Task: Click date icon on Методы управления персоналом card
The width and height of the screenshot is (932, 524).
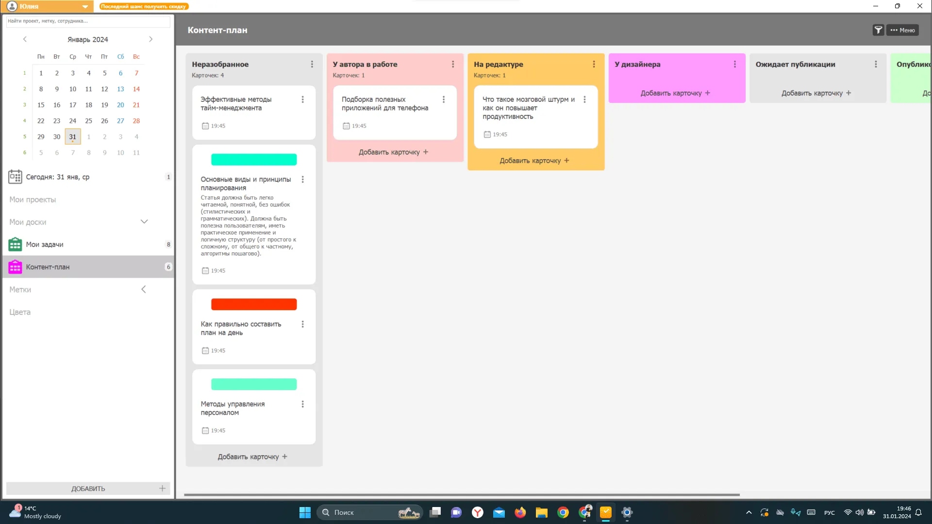Action: pyautogui.click(x=205, y=430)
